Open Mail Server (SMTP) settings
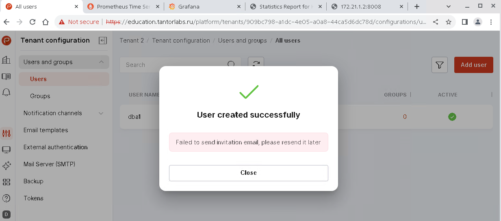501x221 pixels. click(x=49, y=164)
